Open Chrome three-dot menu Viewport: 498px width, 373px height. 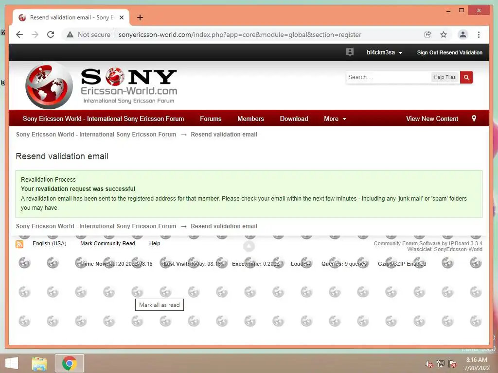click(479, 34)
